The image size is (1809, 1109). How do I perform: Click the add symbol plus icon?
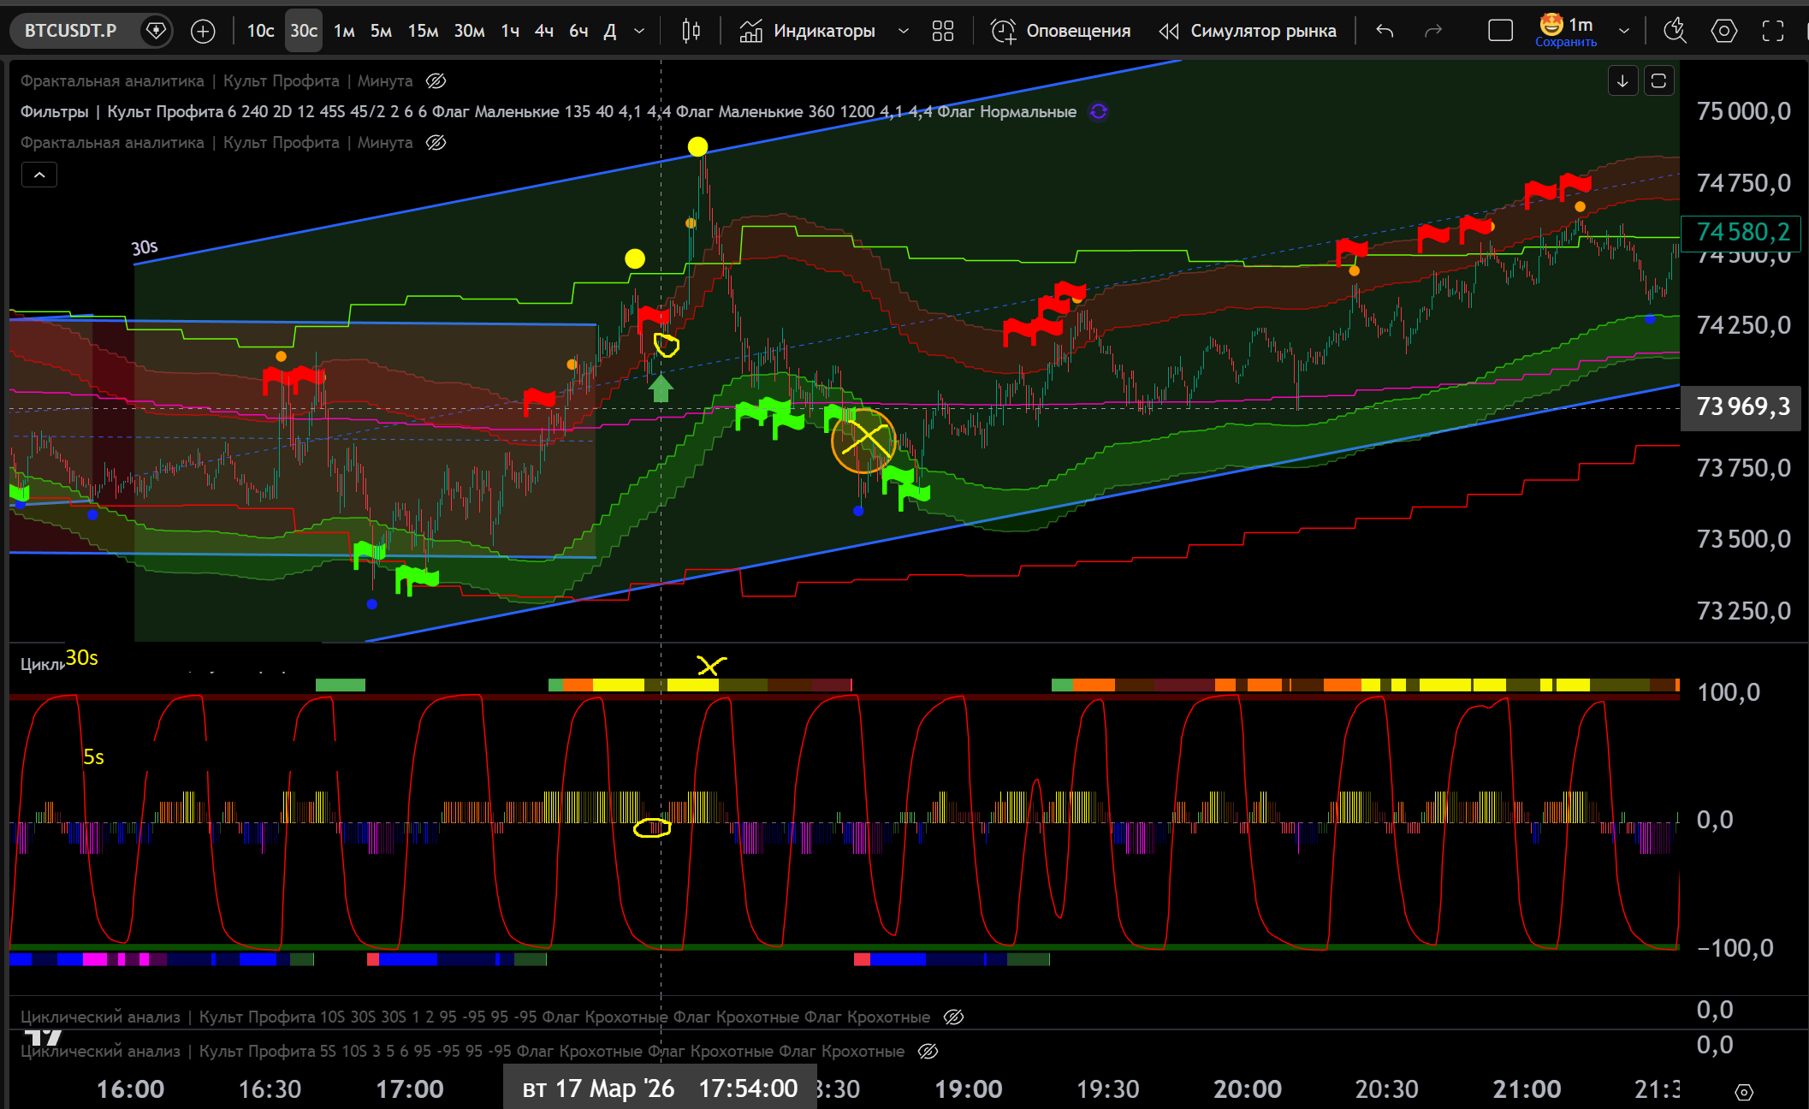(203, 32)
